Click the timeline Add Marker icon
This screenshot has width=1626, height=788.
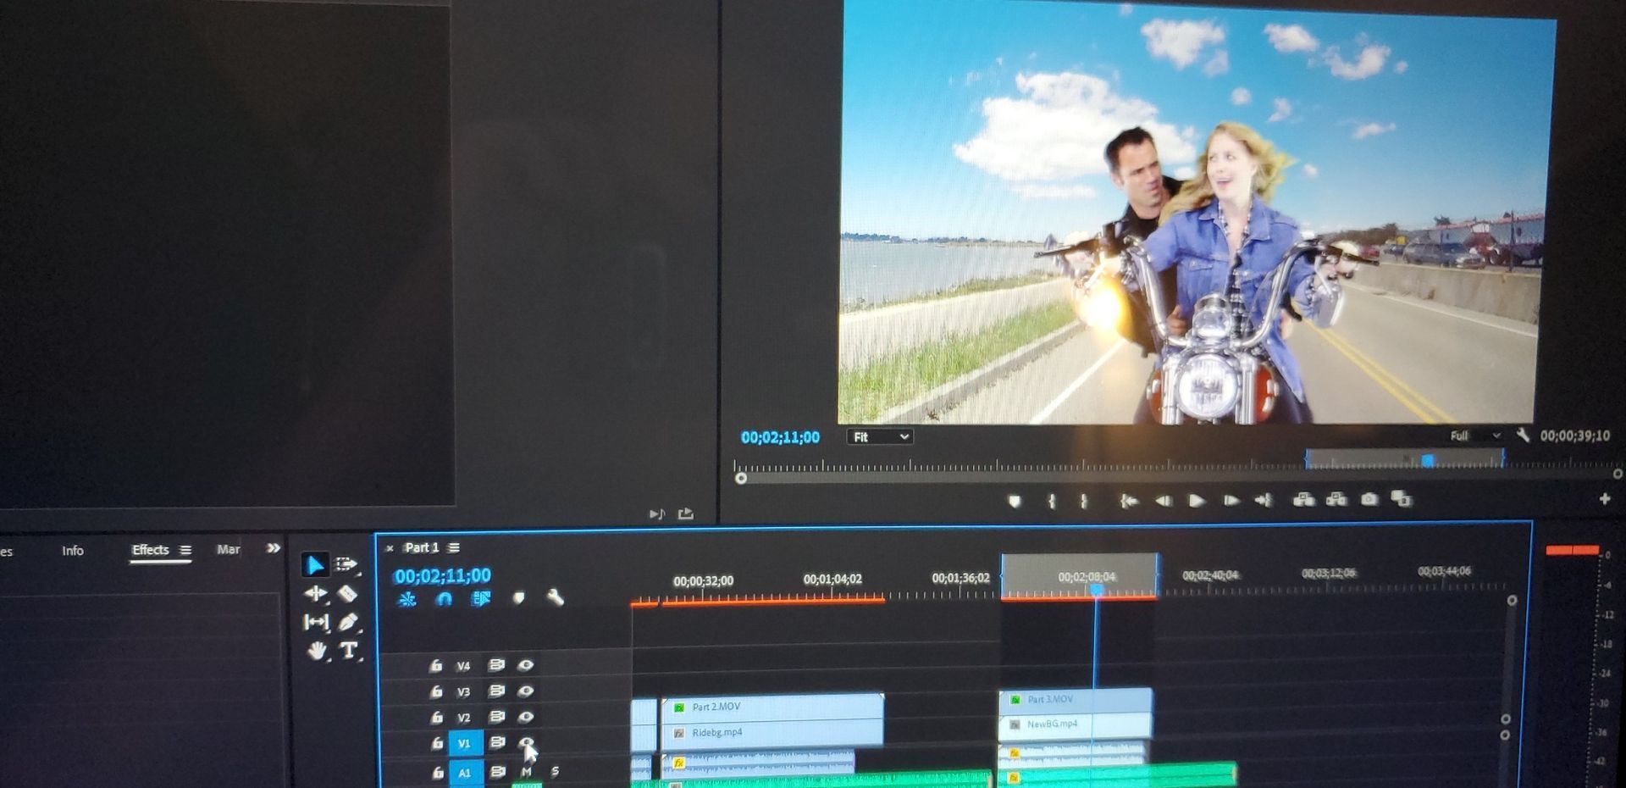click(x=519, y=598)
